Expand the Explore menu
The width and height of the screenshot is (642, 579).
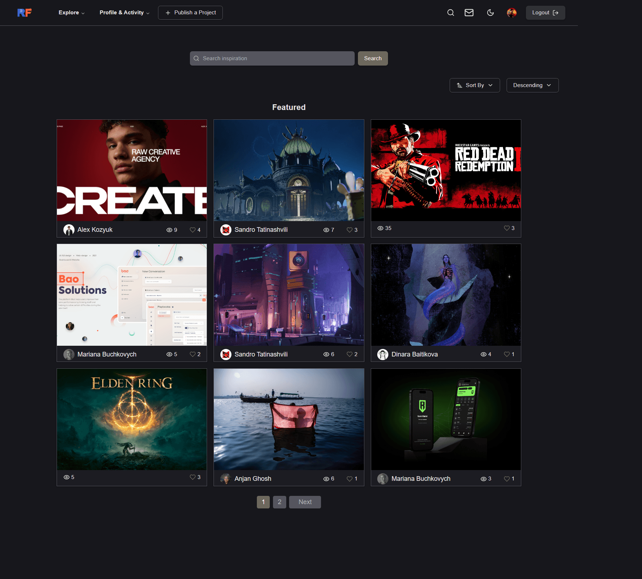pyautogui.click(x=72, y=13)
